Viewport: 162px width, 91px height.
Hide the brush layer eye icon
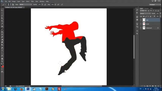click(141, 24)
